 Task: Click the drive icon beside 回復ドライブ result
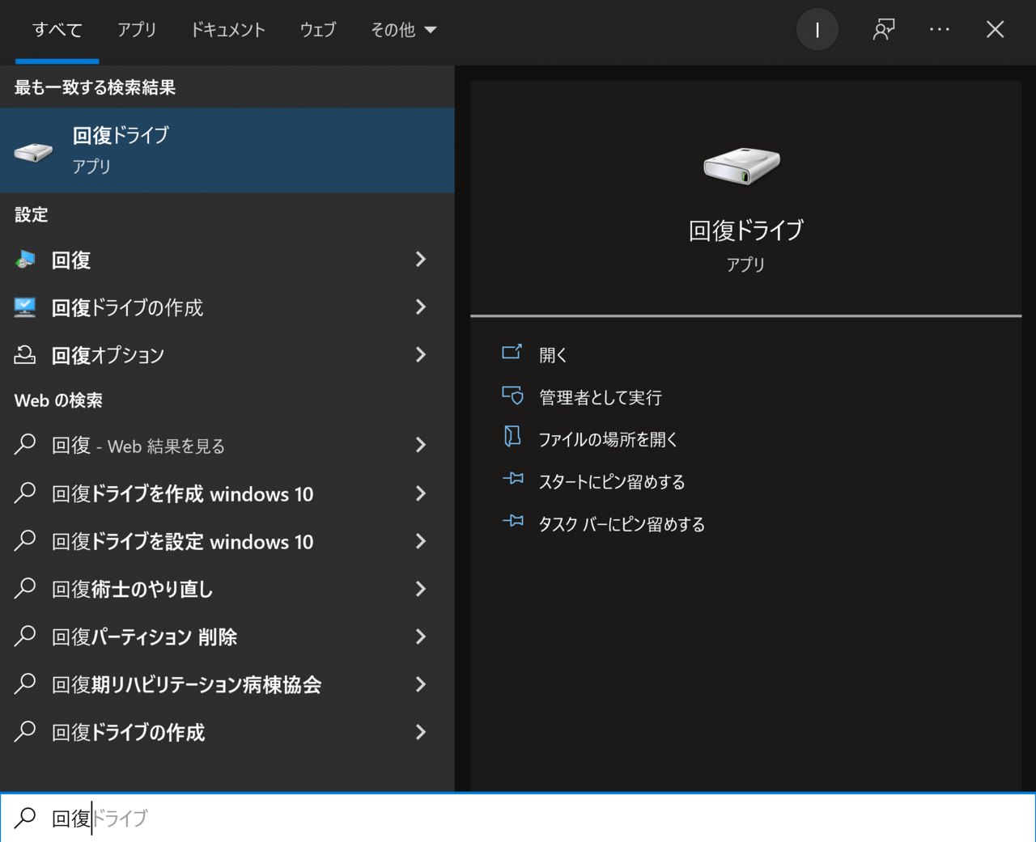[x=33, y=151]
